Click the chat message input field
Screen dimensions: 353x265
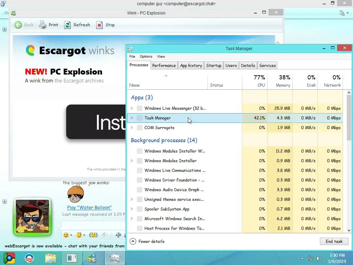tap(93, 225)
